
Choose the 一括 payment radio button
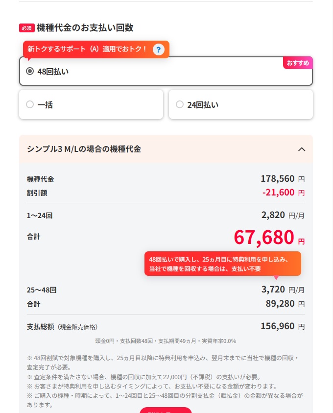tap(30, 104)
